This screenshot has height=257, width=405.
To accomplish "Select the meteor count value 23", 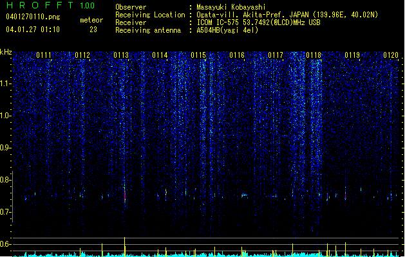I will (x=93, y=30).
